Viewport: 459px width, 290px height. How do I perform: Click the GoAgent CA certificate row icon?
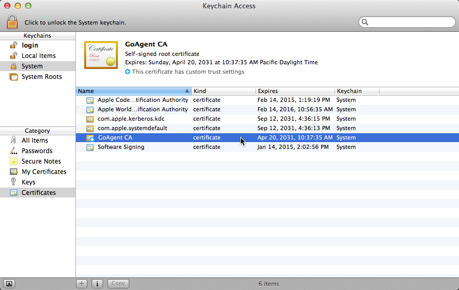(90, 138)
